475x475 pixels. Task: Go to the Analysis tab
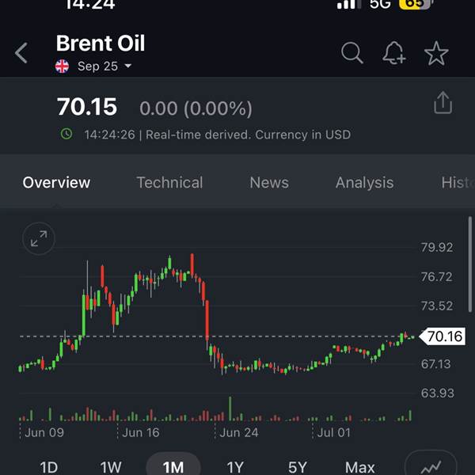click(364, 183)
